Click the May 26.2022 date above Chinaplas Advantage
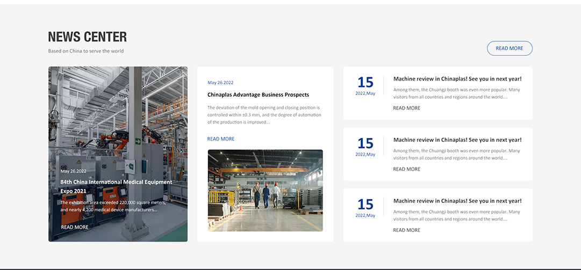 click(x=220, y=83)
